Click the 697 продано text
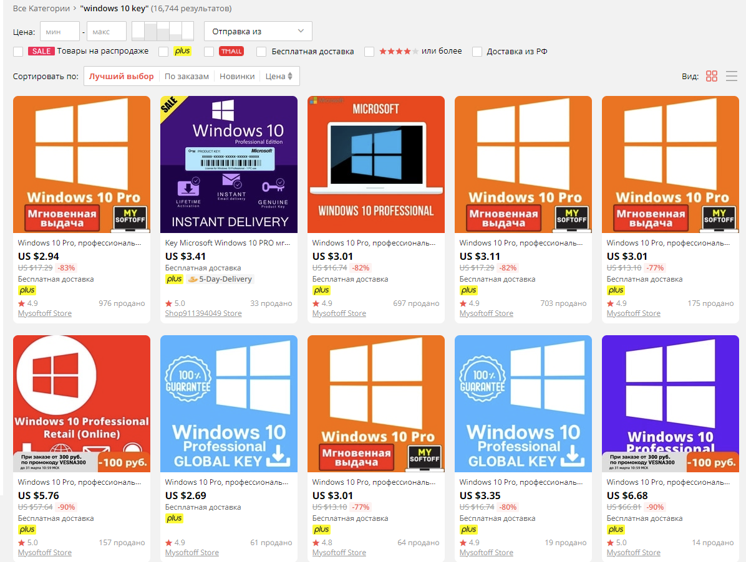The width and height of the screenshot is (746, 562). pos(416,303)
